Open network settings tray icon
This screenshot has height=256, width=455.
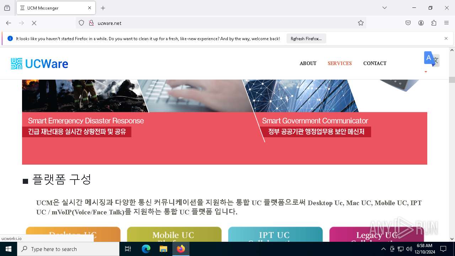[401, 249]
